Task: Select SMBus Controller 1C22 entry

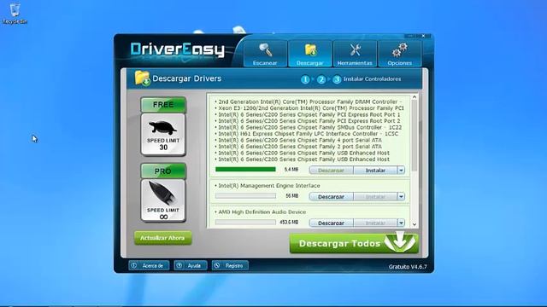Action: (308, 127)
